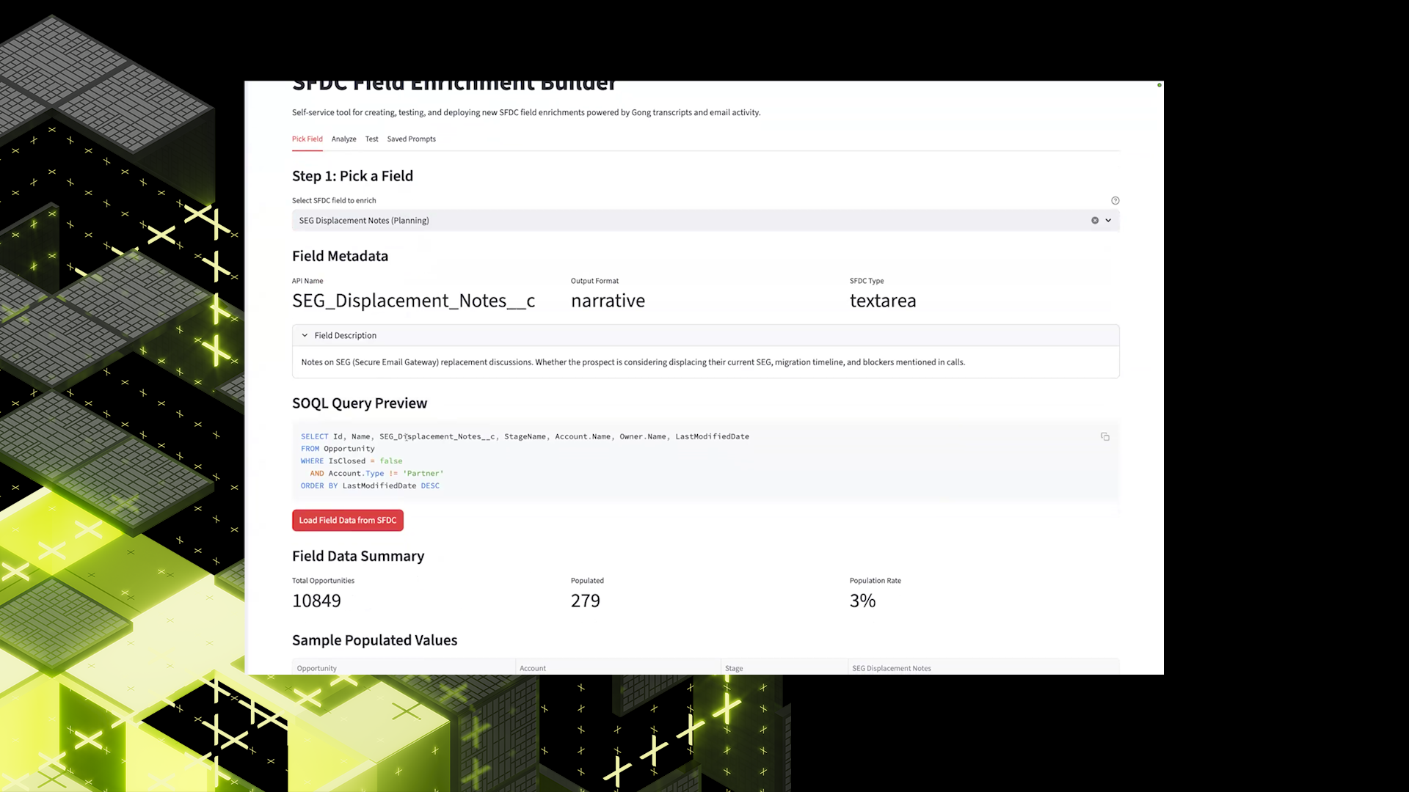Click the SEG Displacement Notes (Planning) select box
Viewport: 1409px width, 792px height.
click(x=705, y=220)
